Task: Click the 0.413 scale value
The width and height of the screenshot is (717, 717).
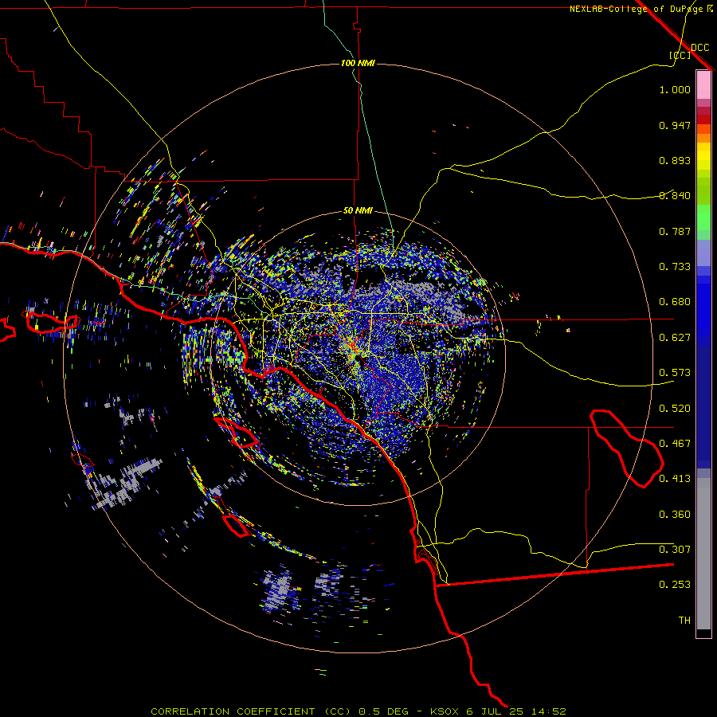Action: [x=675, y=479]
